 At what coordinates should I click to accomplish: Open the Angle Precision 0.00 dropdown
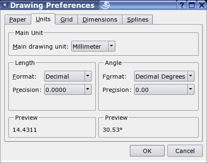pyautogui.click(x=164, y=89)
